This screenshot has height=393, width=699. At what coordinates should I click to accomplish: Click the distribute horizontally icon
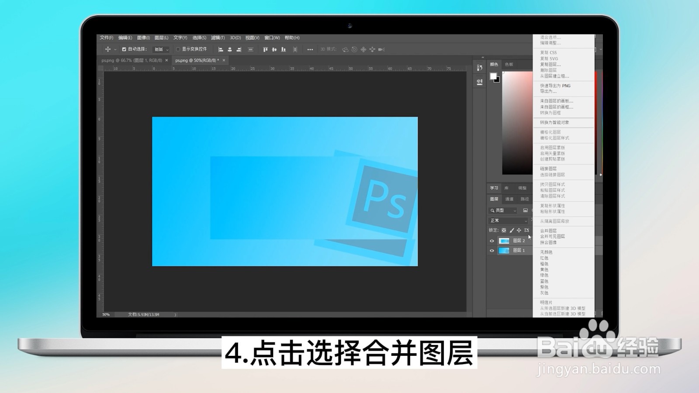(295, 50)
